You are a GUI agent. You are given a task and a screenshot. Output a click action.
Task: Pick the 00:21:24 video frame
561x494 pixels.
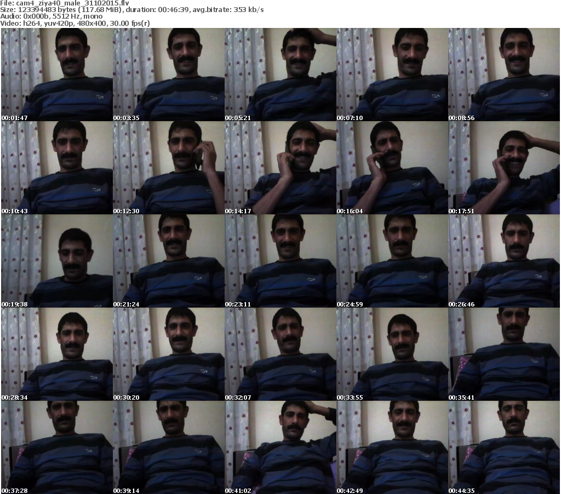[x=169, y=261]
